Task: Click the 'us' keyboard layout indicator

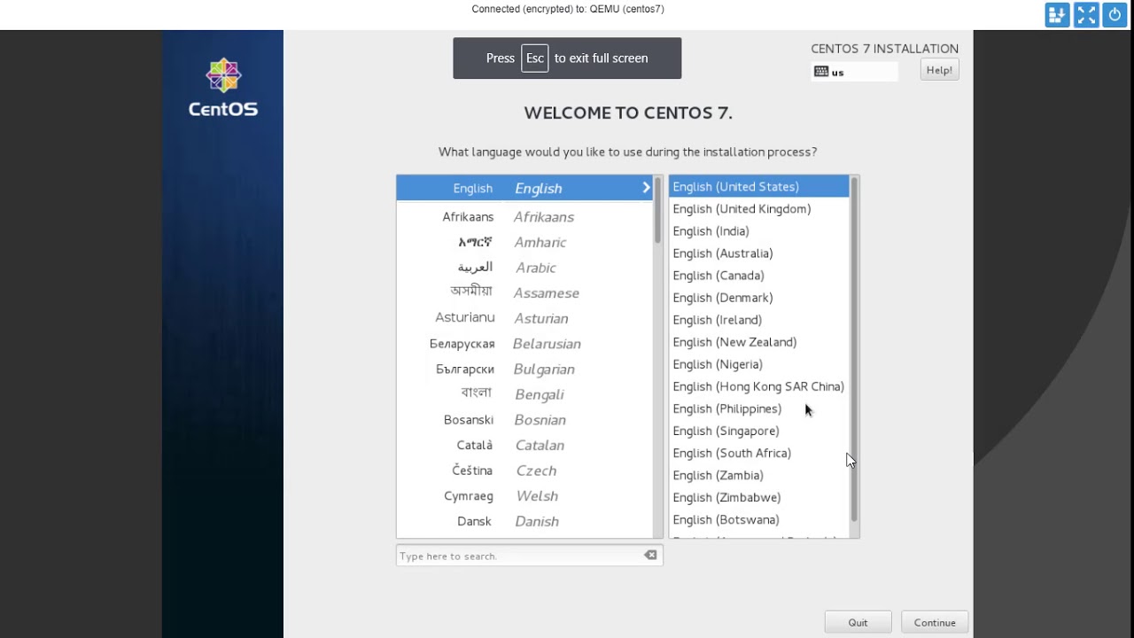Action: [854, 72]
